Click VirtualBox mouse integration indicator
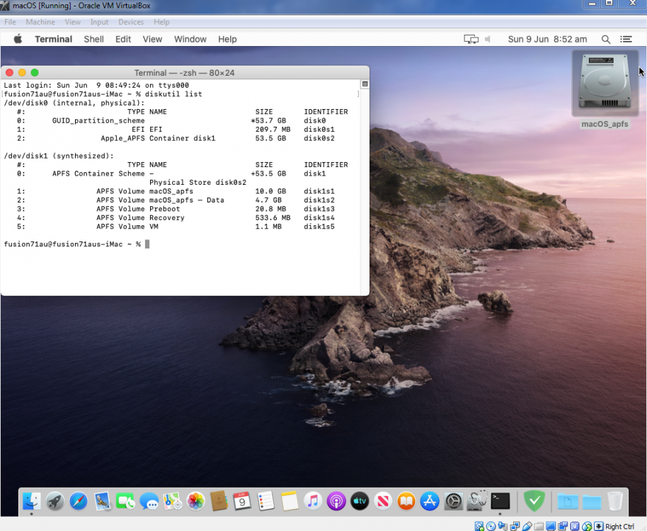The height and width of the screenshot is (531, 647). click(587, 526)
